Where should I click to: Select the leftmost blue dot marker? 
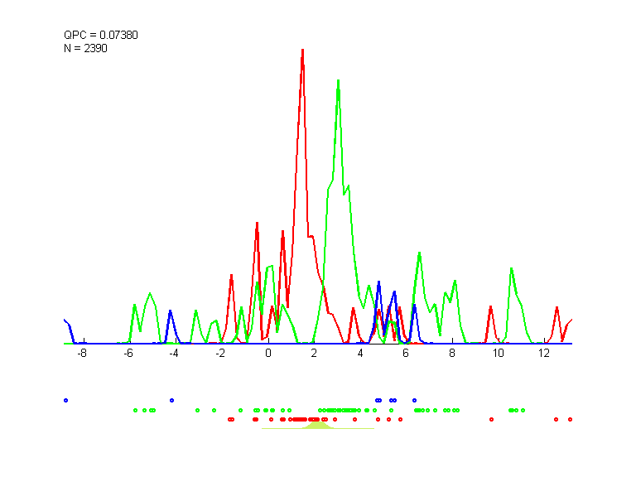65,400
